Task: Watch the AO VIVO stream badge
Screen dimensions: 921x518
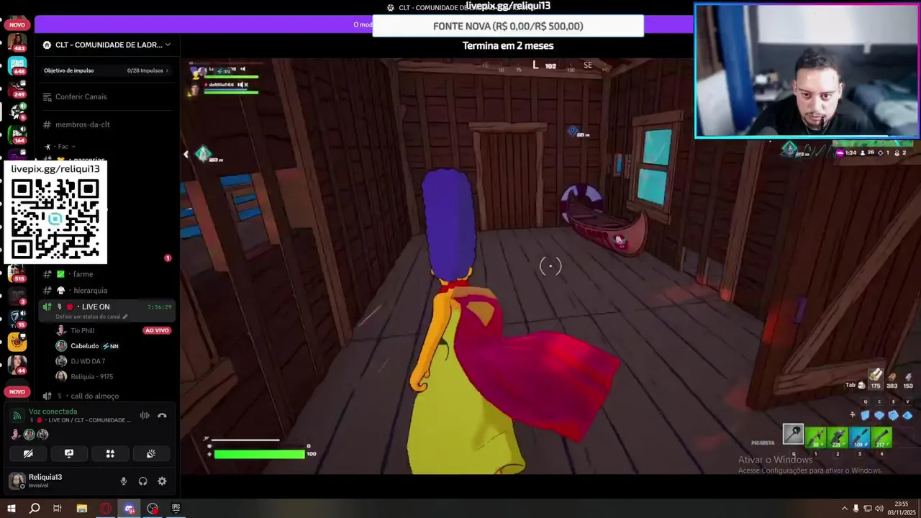Action: [x=156, y=330]
